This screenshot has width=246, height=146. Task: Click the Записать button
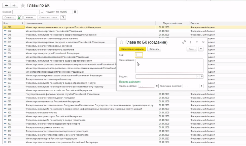pyautogui.click(x=154, y=49)
